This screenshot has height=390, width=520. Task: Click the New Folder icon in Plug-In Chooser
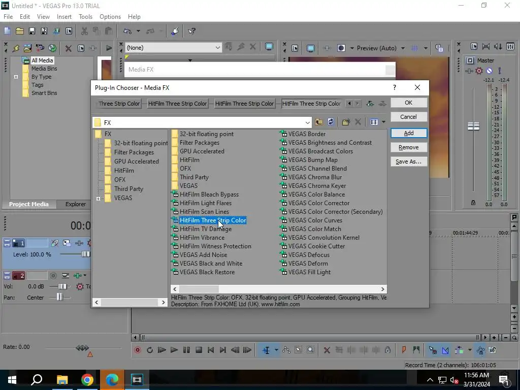click(346, 122)
